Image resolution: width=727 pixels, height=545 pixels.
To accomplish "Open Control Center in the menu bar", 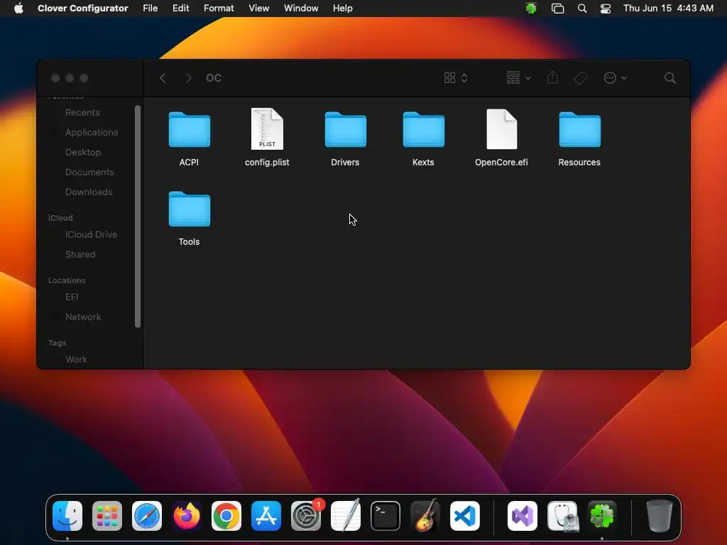I will tap(606, 9).
